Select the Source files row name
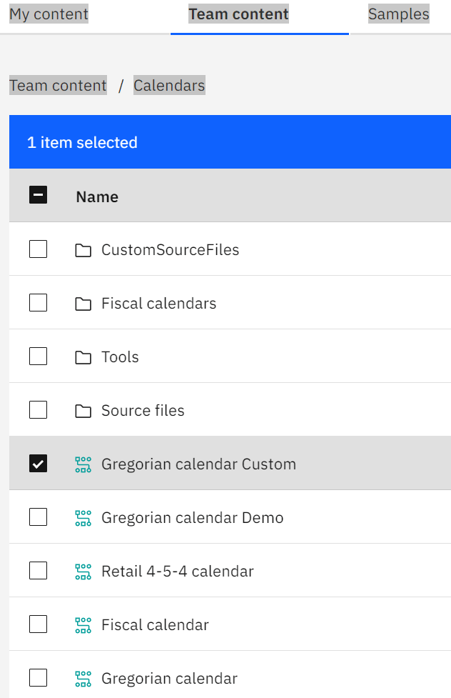 click(143, 409)
